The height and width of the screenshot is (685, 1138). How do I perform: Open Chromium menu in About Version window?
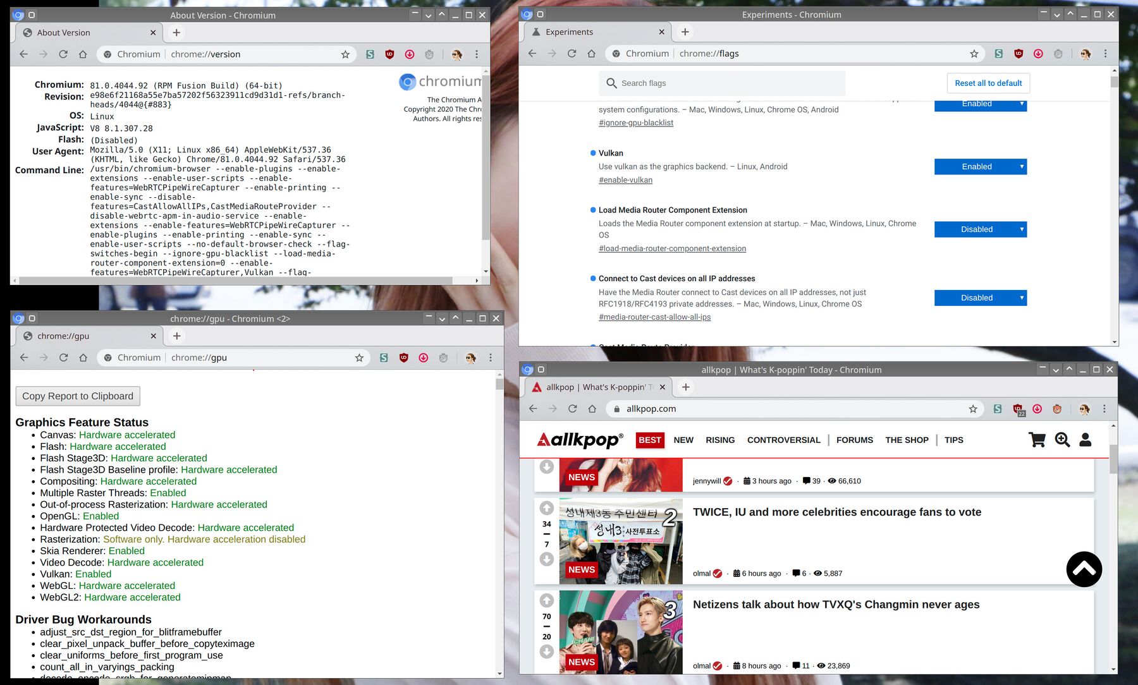click(477, 54)
